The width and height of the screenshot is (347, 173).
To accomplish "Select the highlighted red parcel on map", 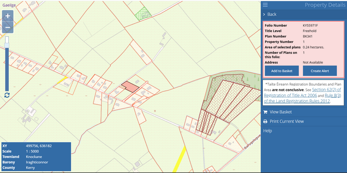I will (x=130, y=86).
